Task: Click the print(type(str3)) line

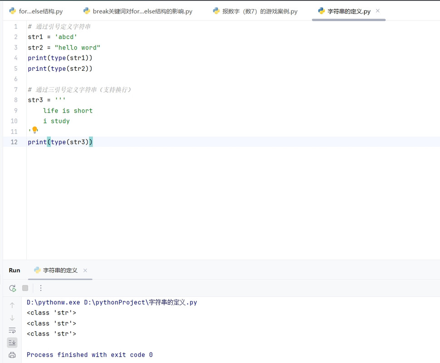Action: 60,142
